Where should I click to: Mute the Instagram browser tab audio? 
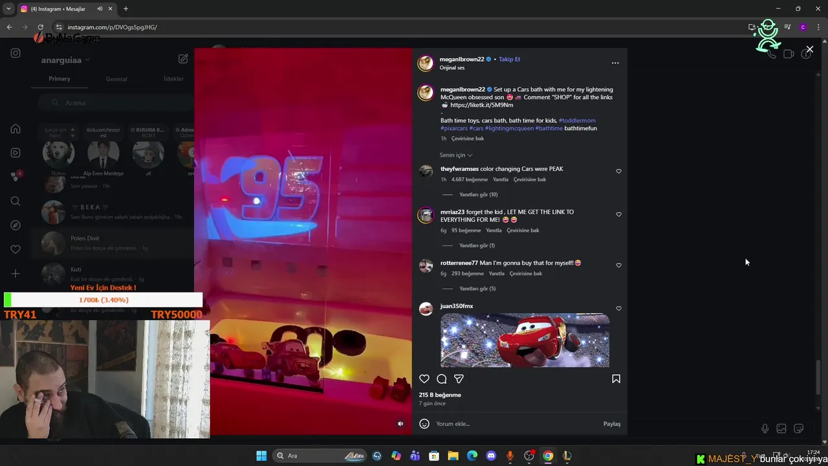click(x=100, y=9)
